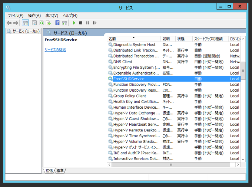
Task: Click the Refresh toolbar icon
Action: (x=42, y=23)
